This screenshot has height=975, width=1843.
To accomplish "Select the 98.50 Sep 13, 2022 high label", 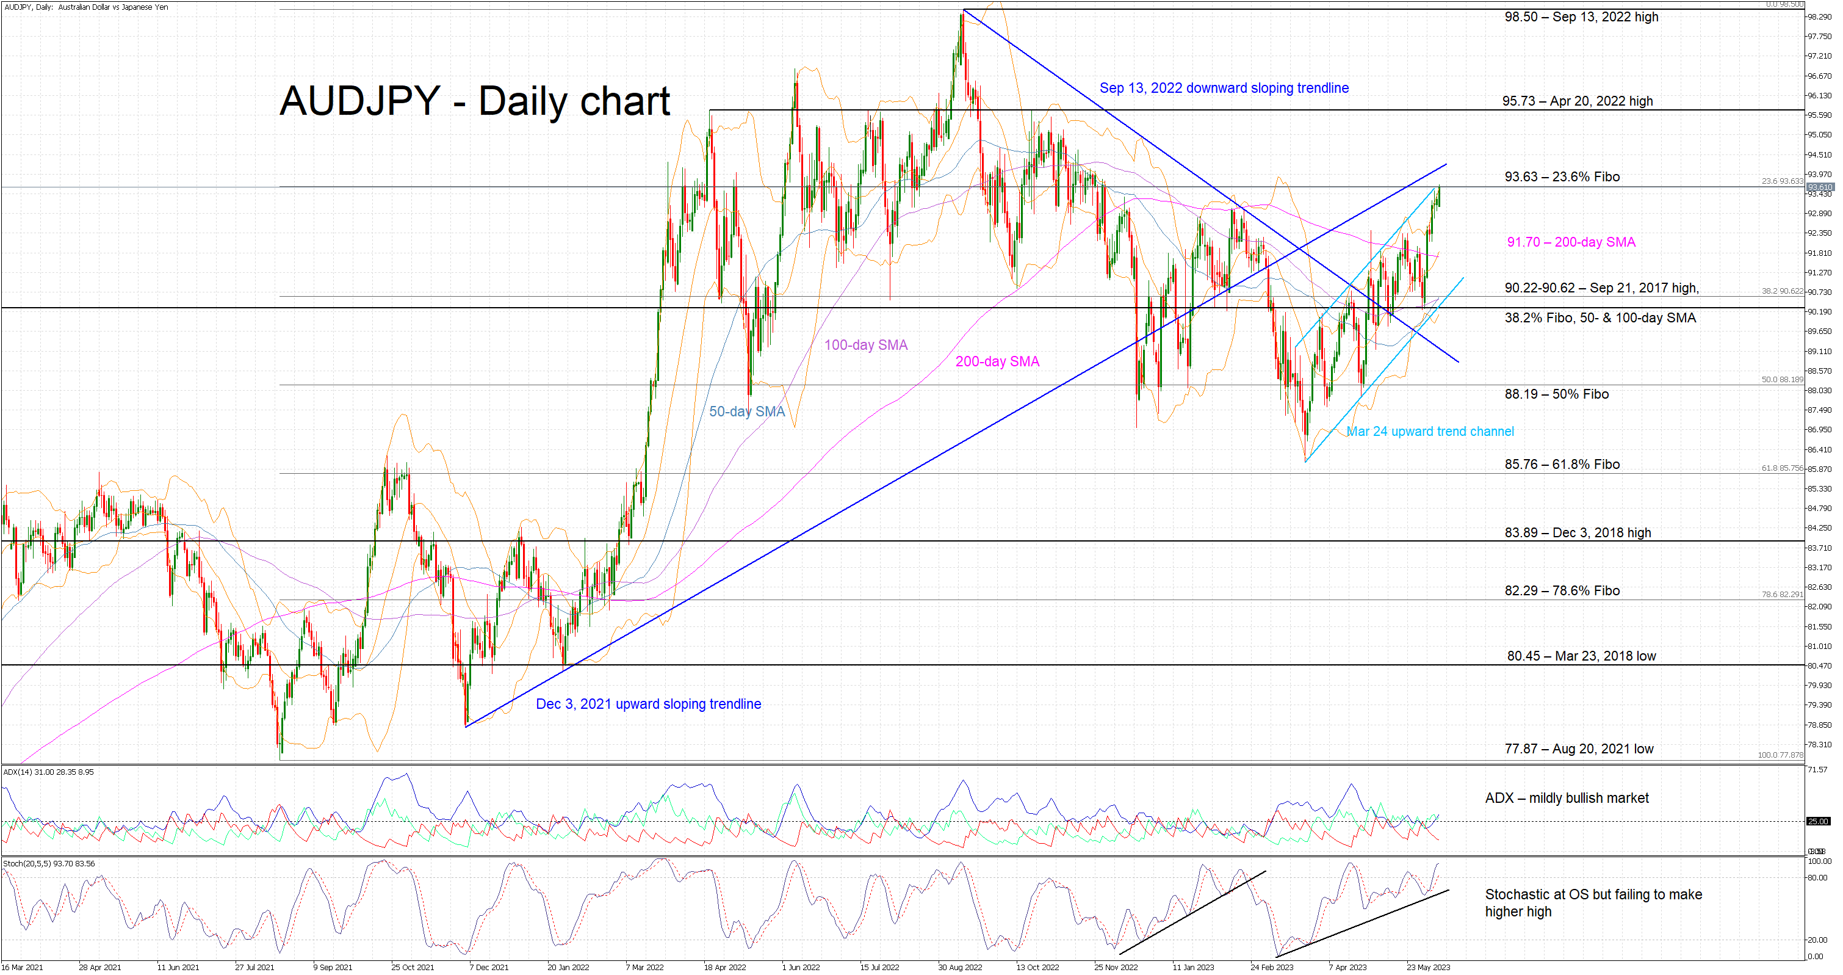I will click(x=1581, y=16).
